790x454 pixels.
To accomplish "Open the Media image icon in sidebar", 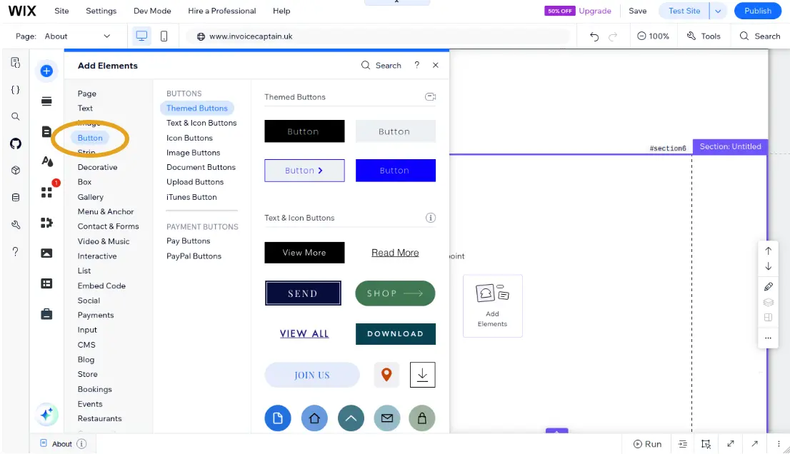I will 47,253.
